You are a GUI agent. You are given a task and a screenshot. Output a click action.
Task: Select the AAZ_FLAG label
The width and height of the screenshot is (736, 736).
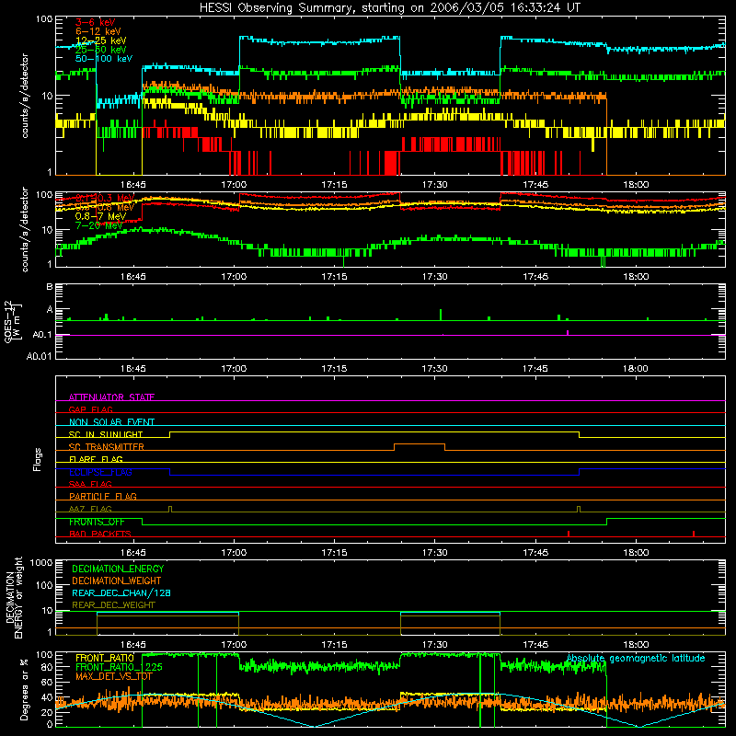(90, 509)
